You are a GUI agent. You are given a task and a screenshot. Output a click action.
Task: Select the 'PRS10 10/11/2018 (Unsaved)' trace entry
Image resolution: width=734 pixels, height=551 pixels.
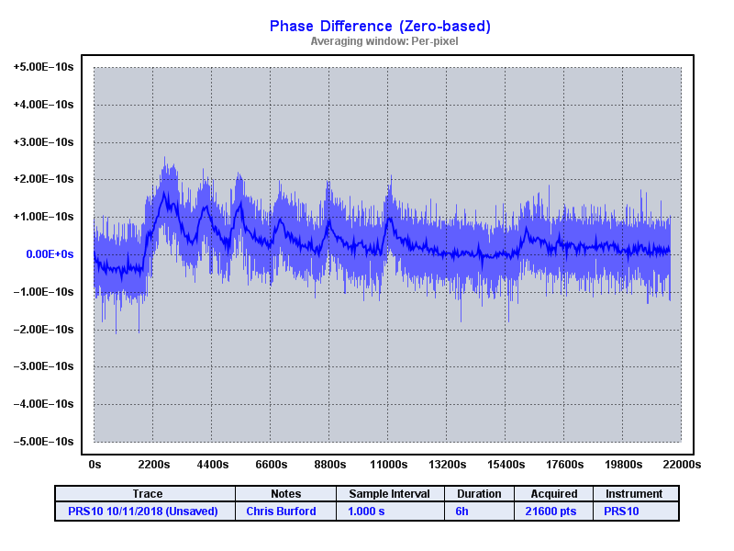tap(143, 511)
